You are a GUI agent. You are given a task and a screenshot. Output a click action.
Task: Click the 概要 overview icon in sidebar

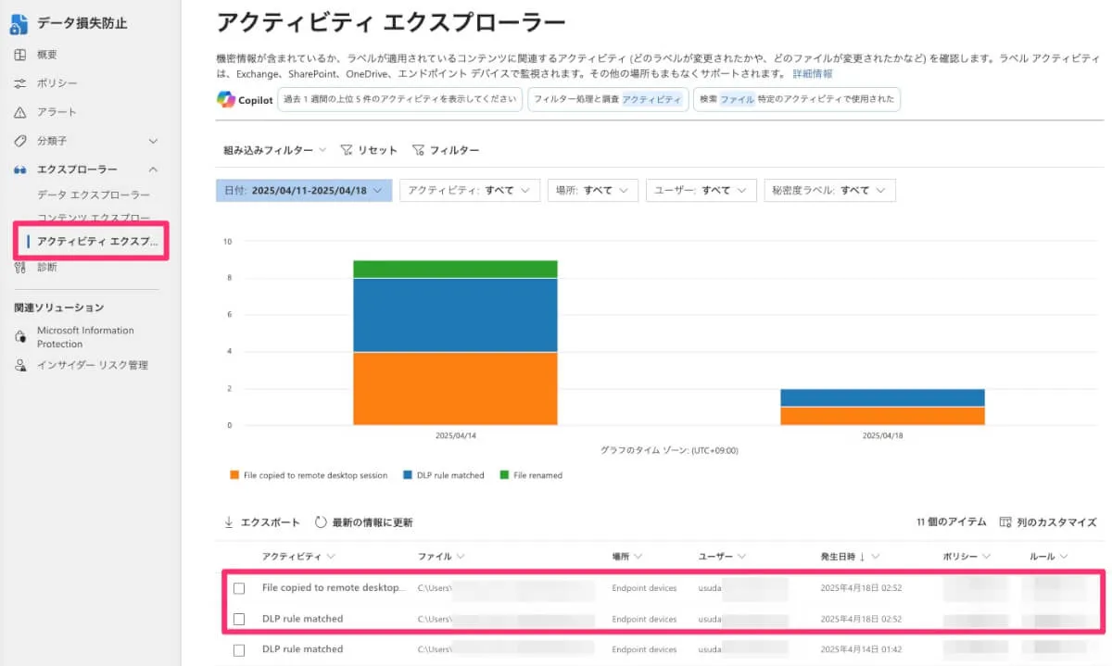pos(20,55)
